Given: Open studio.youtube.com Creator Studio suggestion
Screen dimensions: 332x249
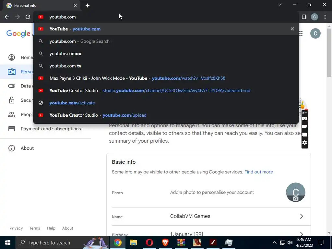Looking at the screenshot, I should tap(166, 90).
